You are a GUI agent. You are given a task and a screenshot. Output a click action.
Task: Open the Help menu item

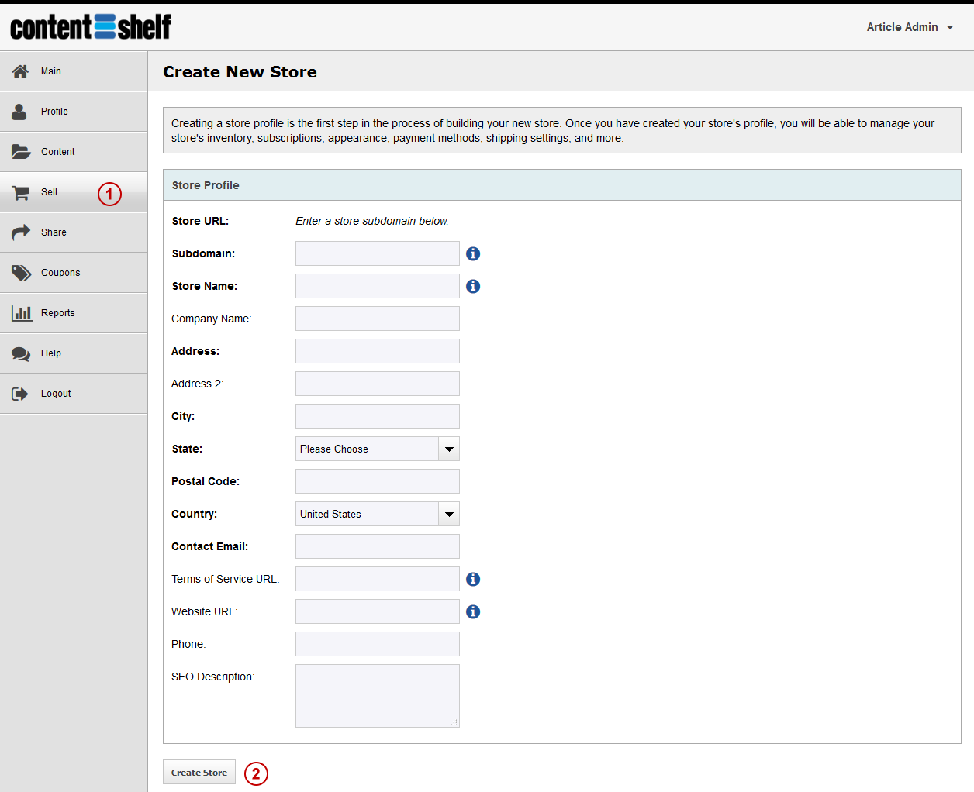click(x=51, y=353)
